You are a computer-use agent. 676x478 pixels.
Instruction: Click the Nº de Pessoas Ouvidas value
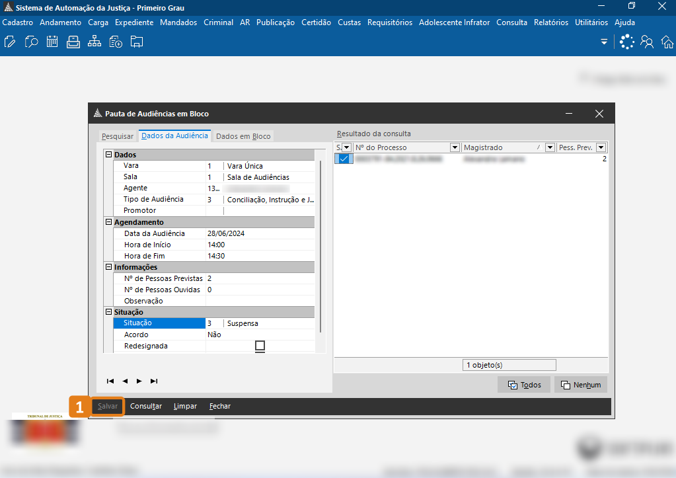[x=260, y=290]
